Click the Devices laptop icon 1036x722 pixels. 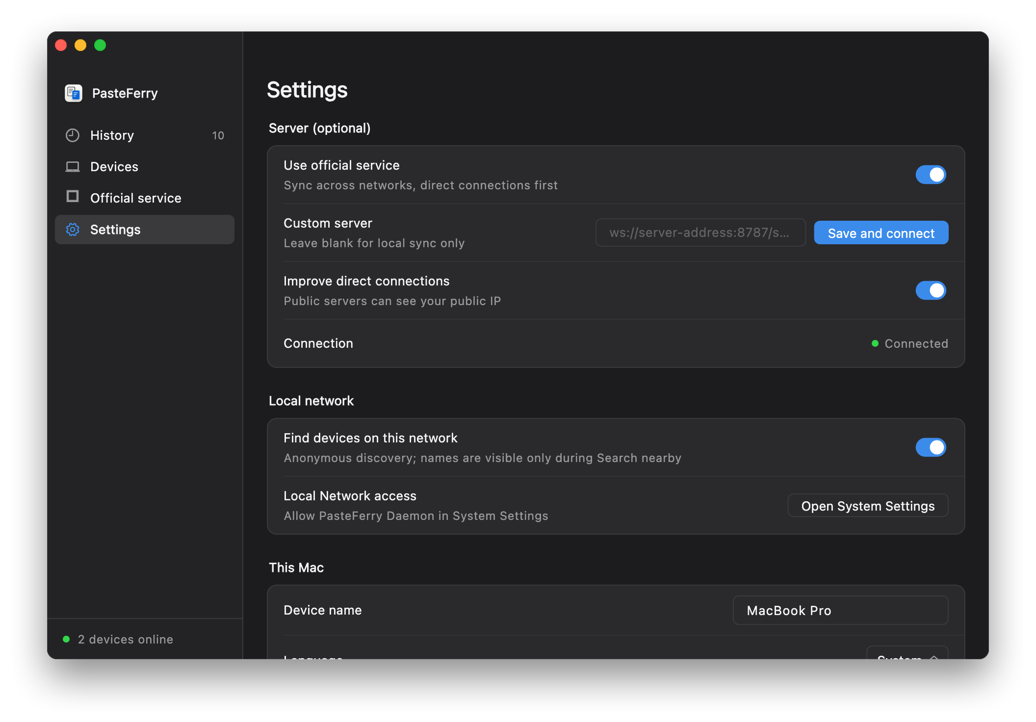pos(73,167)
